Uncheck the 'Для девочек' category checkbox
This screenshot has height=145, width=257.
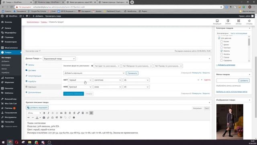click(x=219, y=38)
